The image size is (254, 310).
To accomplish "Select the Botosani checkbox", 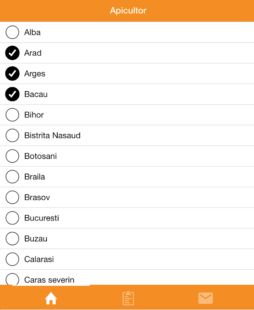I will (x=12, y=156).
